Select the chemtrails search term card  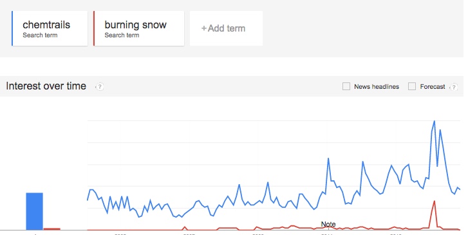(x=50, y=28)
